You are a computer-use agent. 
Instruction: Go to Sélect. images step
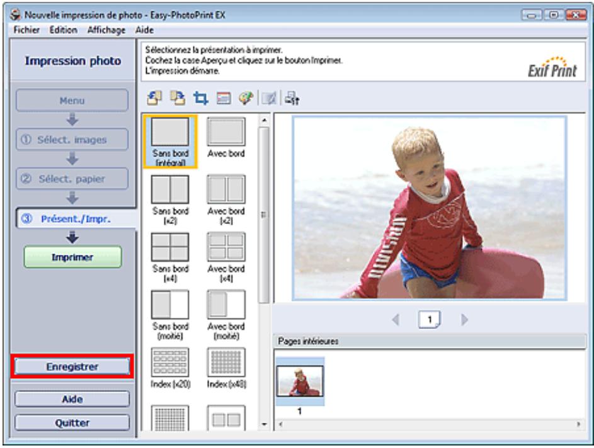[72, 140]
